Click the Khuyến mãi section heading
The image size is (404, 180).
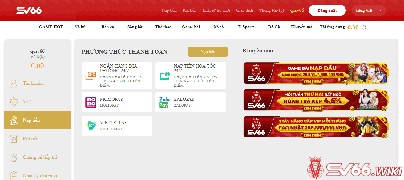[258, 51]
